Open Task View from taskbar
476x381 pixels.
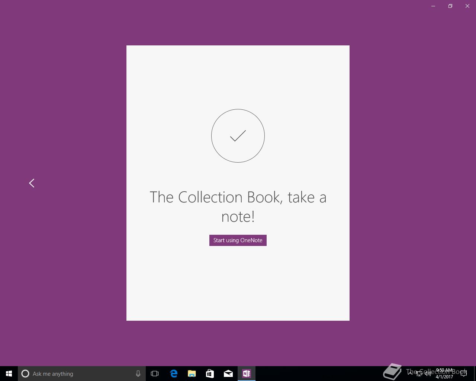pyautogui.click(x=155, y=374)
